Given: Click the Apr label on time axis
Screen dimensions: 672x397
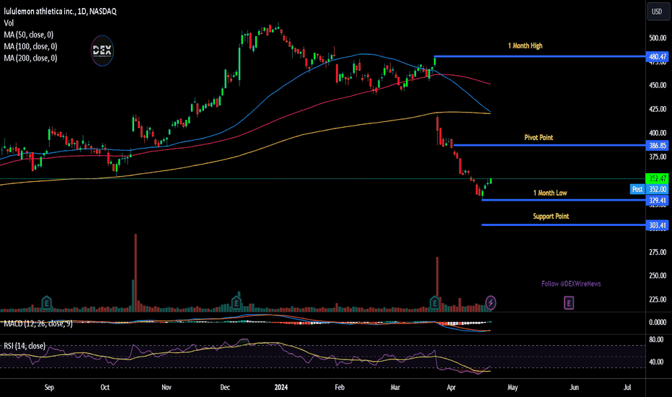Looking at the screenshot, I should pos(451,387).
